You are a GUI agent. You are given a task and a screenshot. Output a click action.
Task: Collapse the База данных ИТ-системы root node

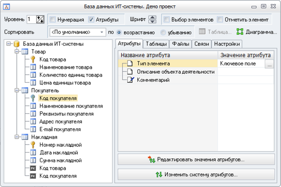[x=9, y=44]
